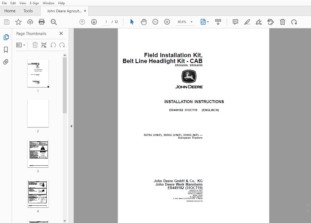Print the document
The height and width of the screenshot is (223, 311).
(x=42, y=22)
